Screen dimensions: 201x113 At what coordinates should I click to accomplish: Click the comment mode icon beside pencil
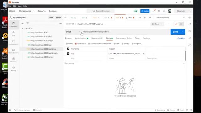(x=181, y=24)
